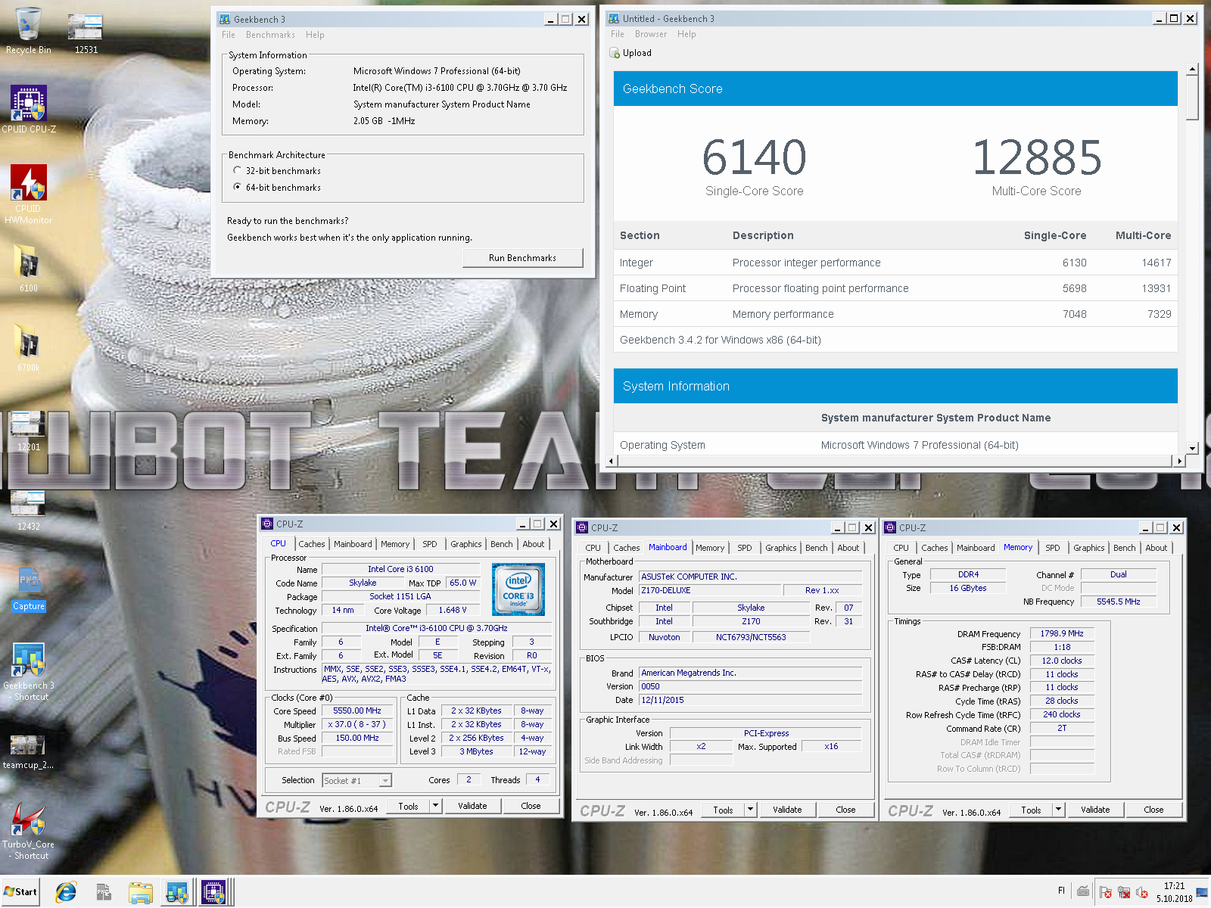Switch to CPU-Z taskbar button
Screen dimensions: 1211x908
click(214, 893)
